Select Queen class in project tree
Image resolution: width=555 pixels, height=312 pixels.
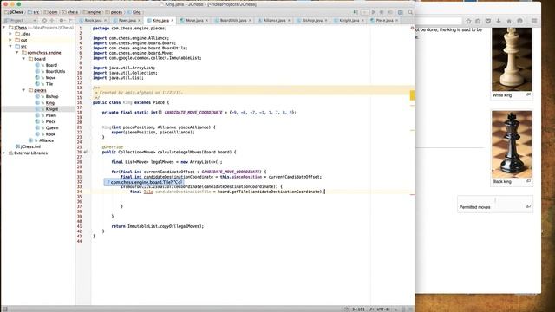52,127
